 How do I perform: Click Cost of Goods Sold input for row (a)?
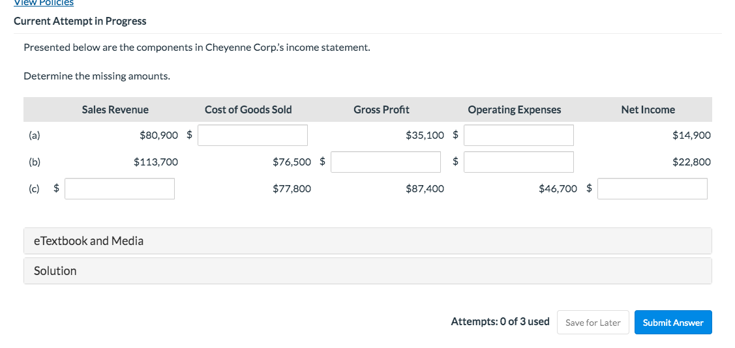(x=252, y=136)
